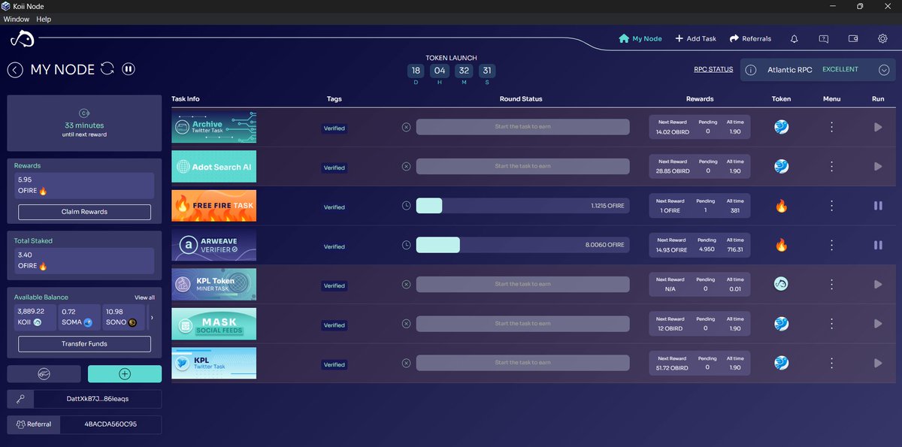Go back using the arrow beside MY NODE

click(15, 70)
